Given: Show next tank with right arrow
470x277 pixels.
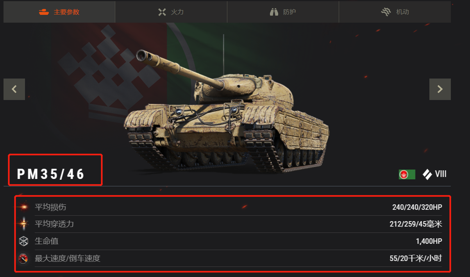Looking at the screenshot, I should (440, 89).
